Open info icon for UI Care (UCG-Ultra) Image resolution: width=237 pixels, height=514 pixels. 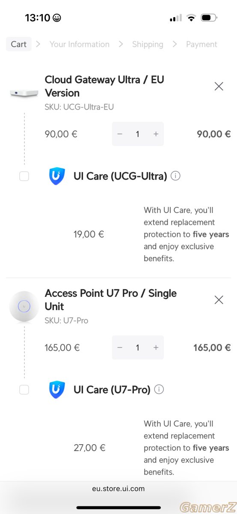pos(175,176)
